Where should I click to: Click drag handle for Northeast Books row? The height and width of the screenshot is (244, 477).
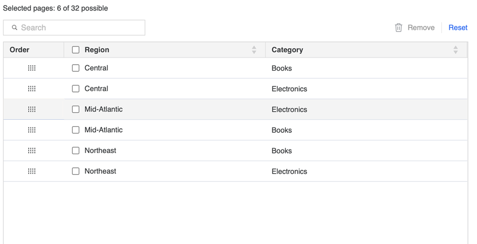pyautogui.click(x=32, y=151)
